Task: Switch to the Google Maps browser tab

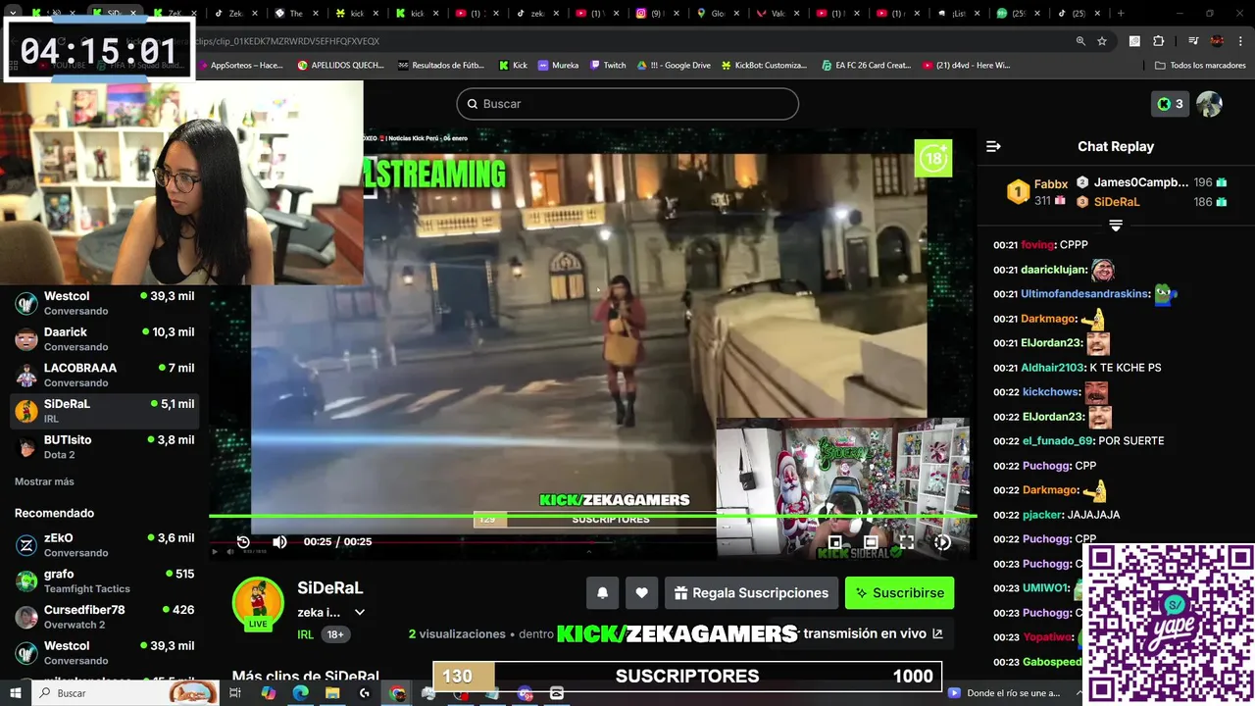Action: click(713, 14)
